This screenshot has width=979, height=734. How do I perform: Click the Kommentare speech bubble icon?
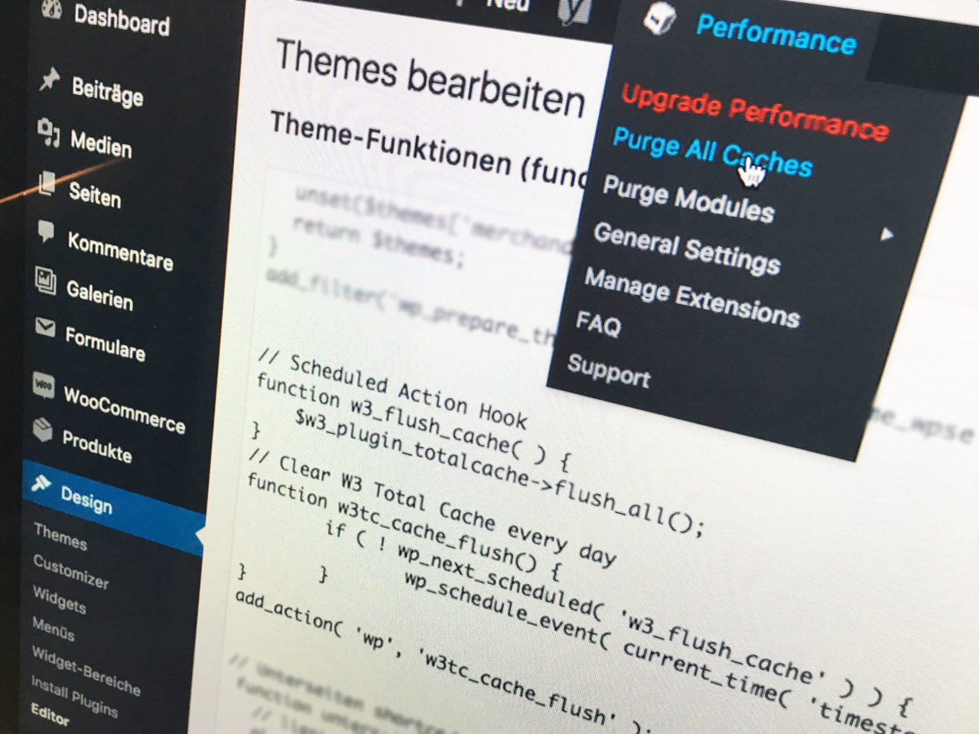click(x=47, y=232)
